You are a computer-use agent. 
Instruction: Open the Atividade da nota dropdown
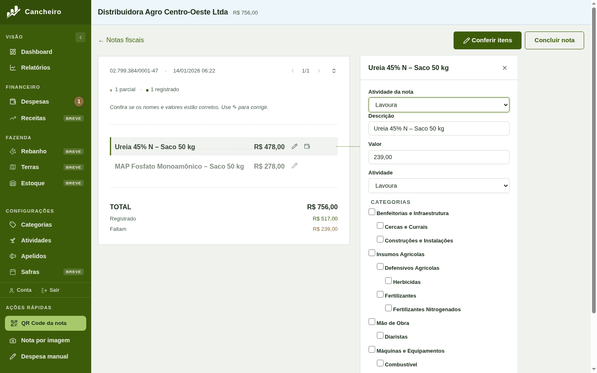coord(439,105)
